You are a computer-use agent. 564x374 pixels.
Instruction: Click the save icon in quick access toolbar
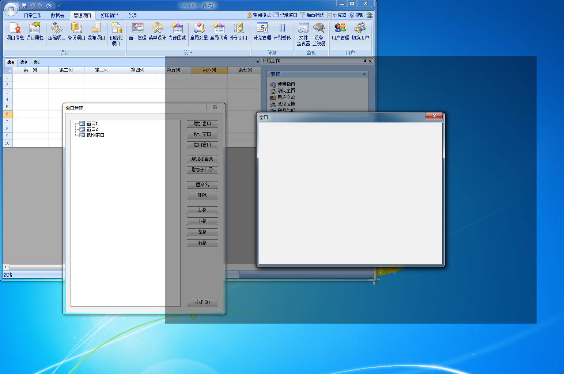coord(24,6)
